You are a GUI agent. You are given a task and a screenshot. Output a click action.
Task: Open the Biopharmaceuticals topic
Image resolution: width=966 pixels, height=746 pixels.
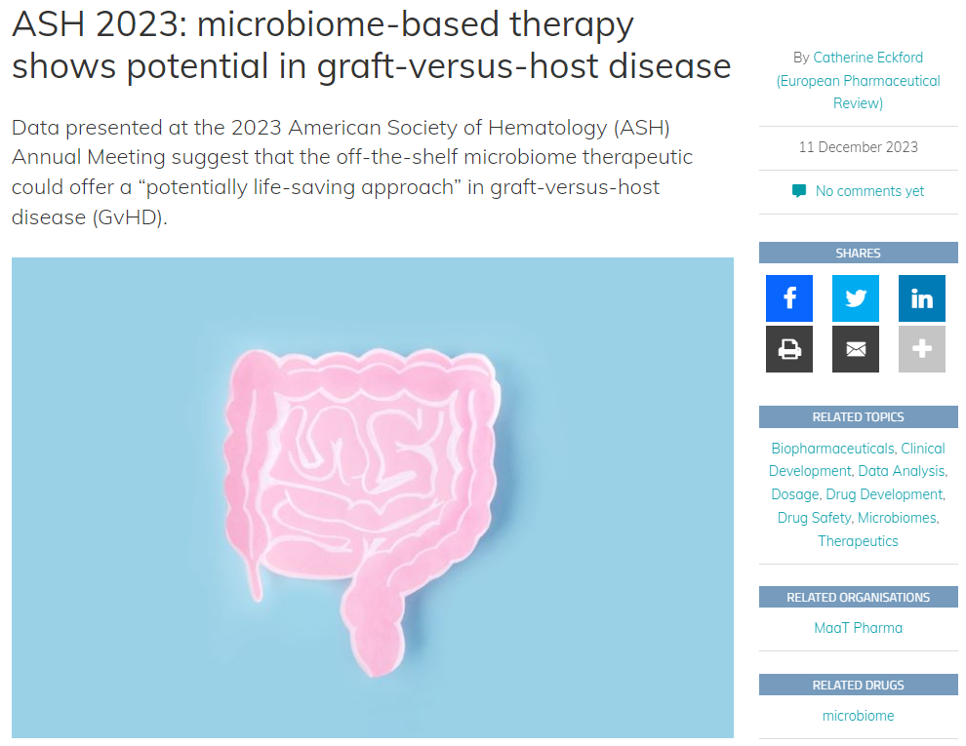(832, 449)
